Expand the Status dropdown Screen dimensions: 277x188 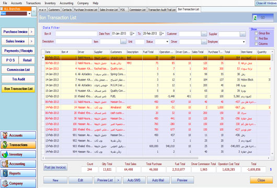167,42
